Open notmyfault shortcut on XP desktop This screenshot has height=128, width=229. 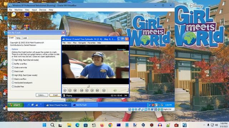[26, 16]
